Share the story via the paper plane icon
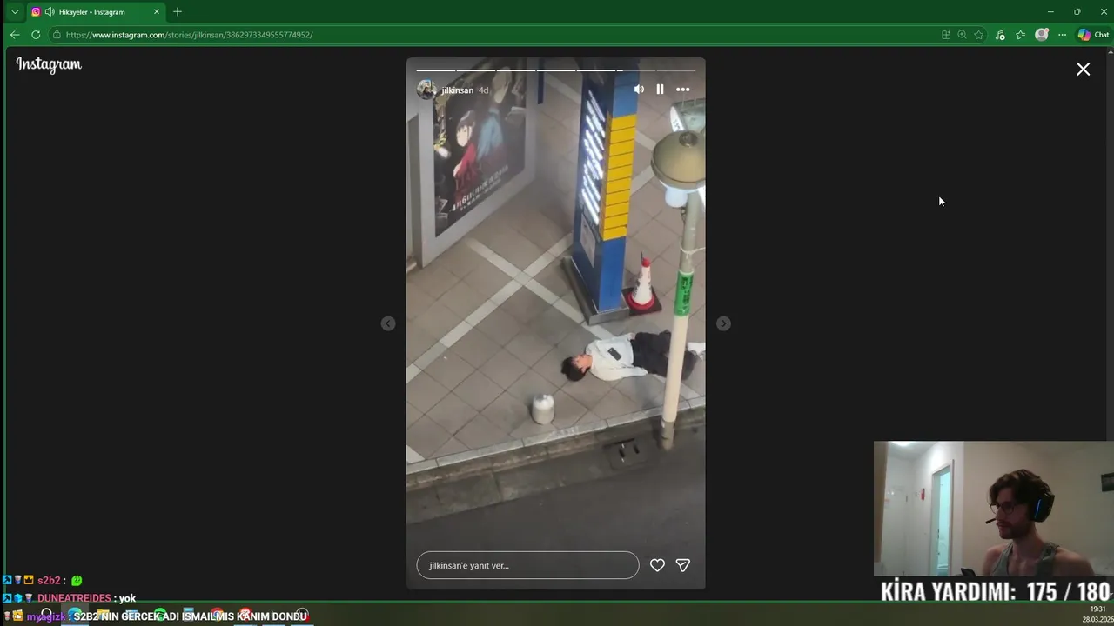Screen dimensions: 1114x626 (683, 565)
